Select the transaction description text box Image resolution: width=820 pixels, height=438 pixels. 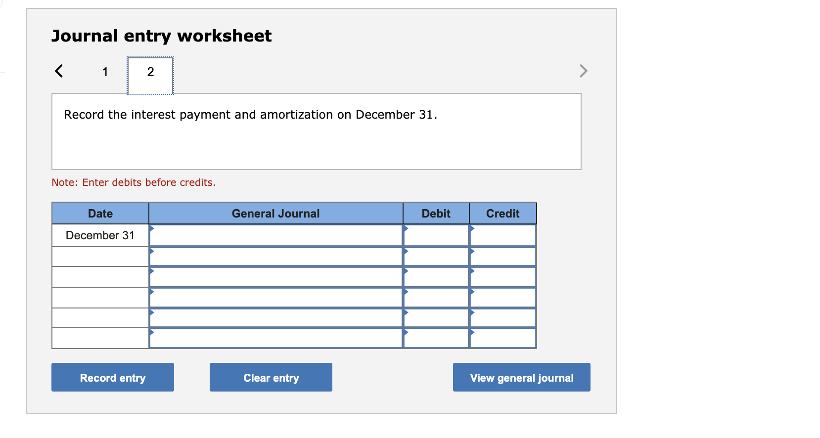pos(317,131)
